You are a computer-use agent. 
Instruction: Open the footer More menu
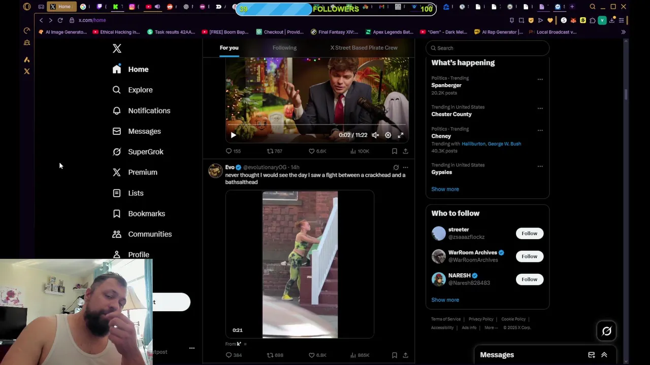(491, 328)
